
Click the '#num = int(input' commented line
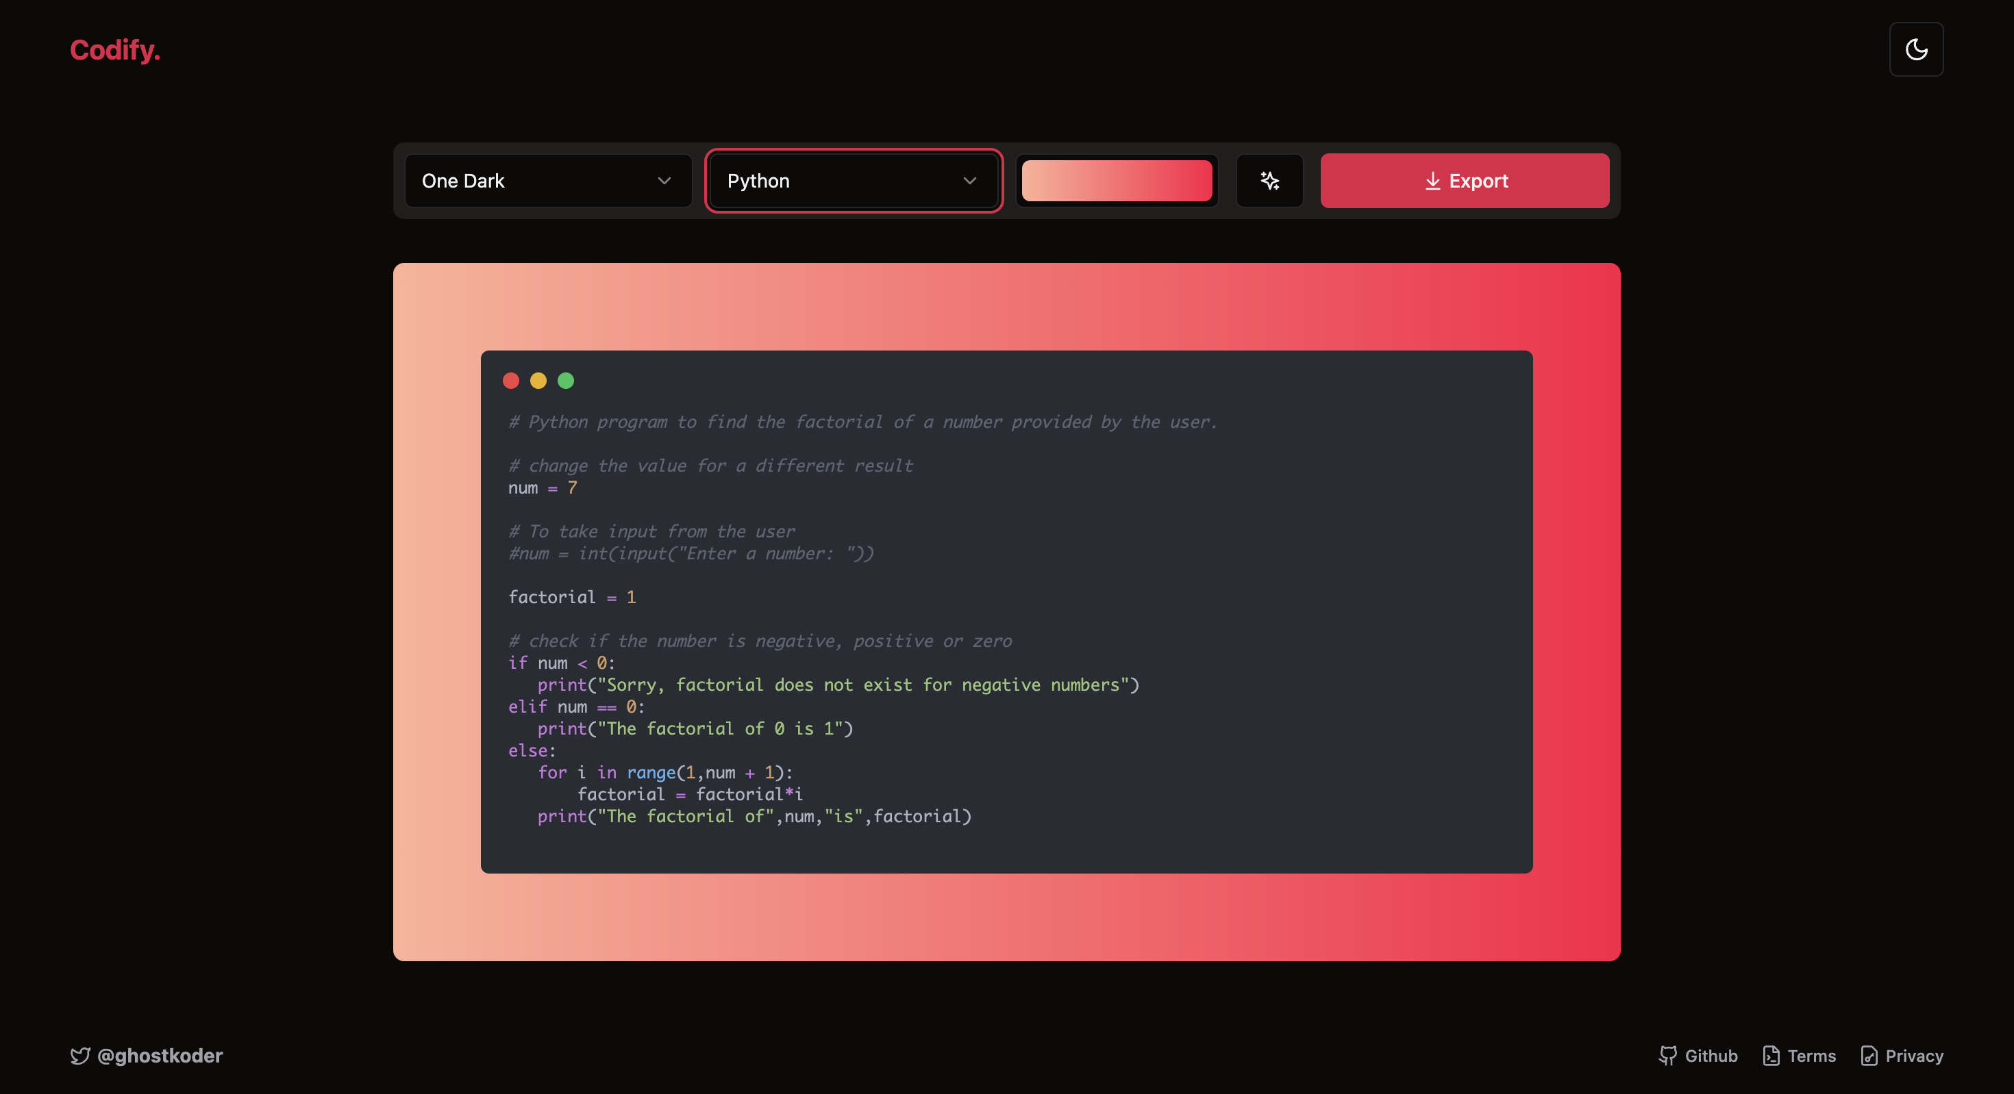(x=691, y=553)
